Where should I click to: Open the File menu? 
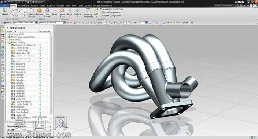[x=4, y=6]
